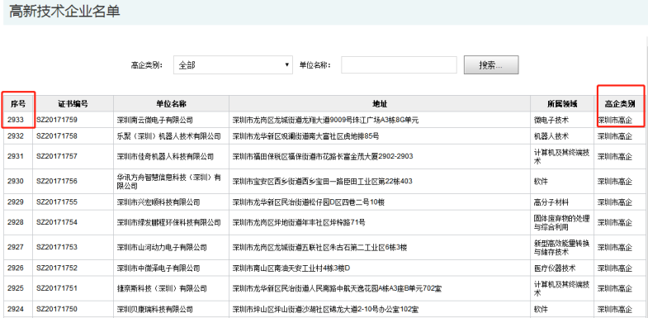Click field cell 医疗仪器技术

pos(555,268)
